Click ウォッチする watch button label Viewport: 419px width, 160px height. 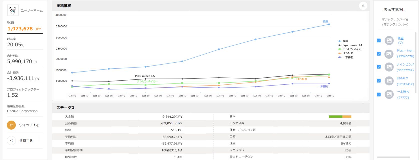29,125
